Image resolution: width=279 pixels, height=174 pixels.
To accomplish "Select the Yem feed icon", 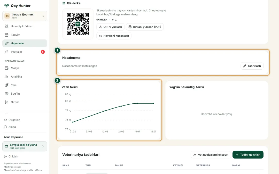I will [6, 85].
